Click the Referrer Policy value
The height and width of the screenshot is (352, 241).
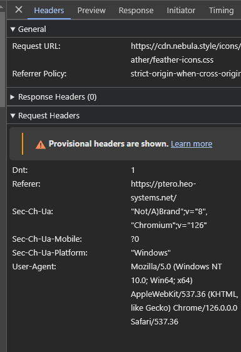click(x=186, y=74)
